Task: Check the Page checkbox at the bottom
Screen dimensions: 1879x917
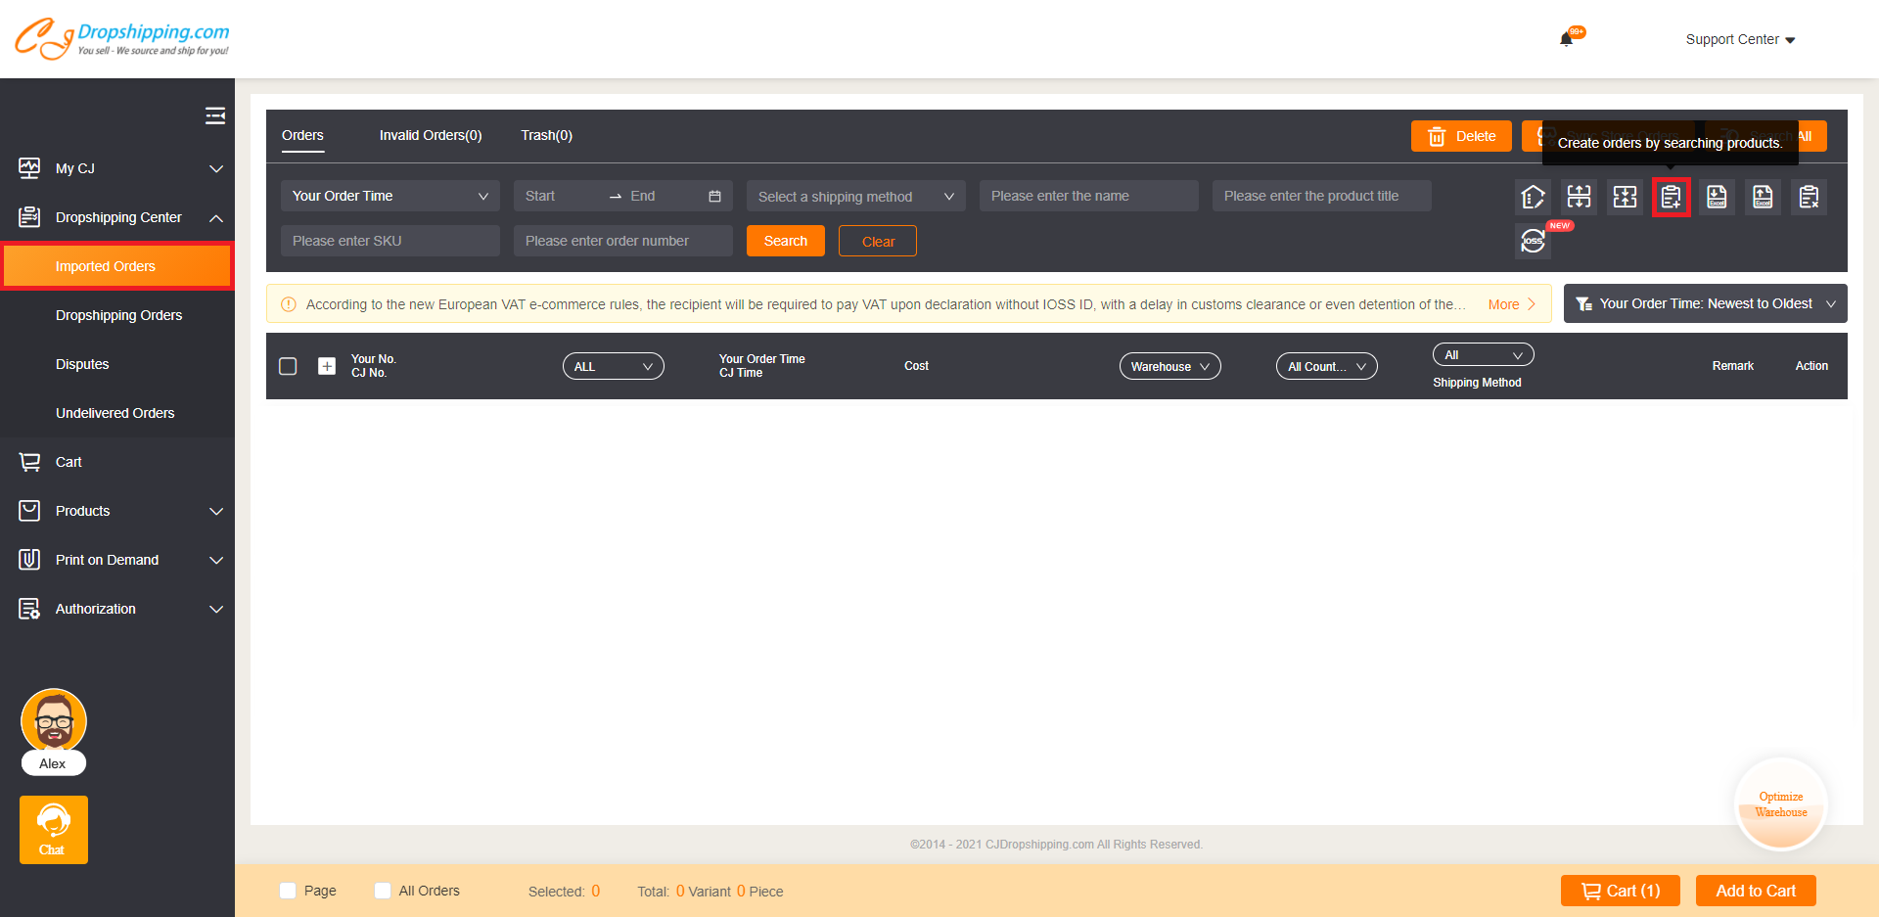Action: click(x=288, y=891)
